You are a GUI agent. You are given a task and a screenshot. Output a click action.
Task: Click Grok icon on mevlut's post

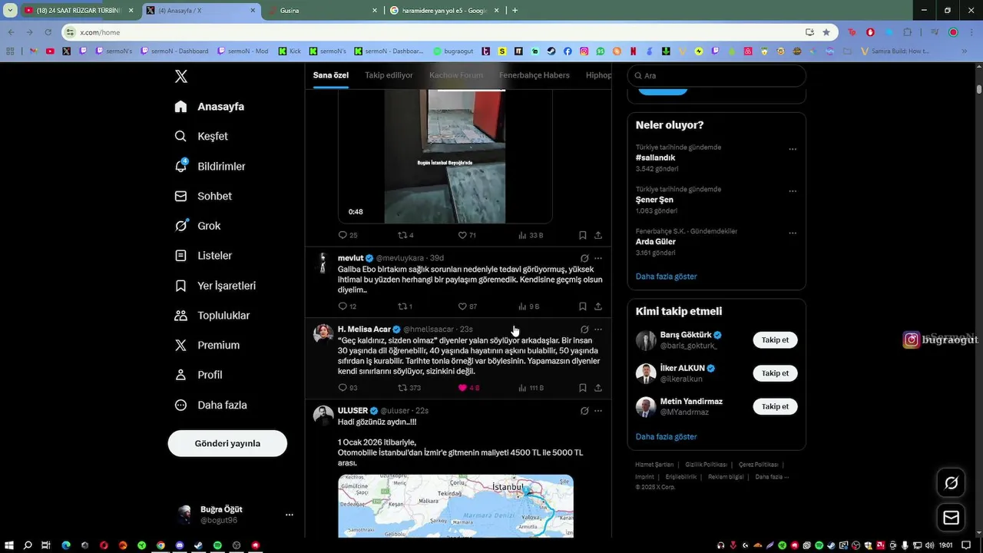584,258
